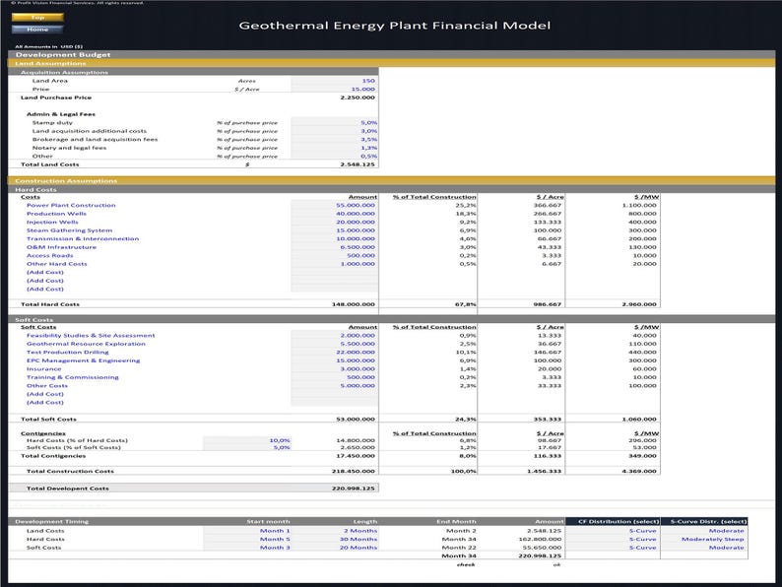
Task: Click the CF Distribution (select) header
Action: [x=613, y=522]
